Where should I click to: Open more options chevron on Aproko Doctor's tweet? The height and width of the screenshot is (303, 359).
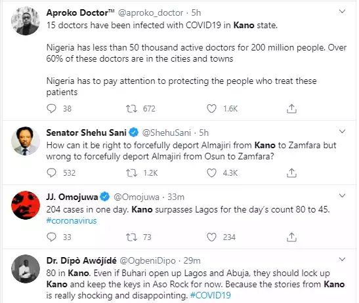342,11
